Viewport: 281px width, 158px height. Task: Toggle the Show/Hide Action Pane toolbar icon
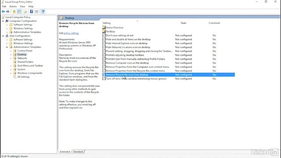(36, 12)
